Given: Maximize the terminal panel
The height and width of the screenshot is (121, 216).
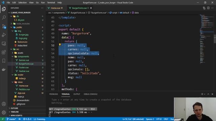Looking at the screenshot, I should (208, 94).
